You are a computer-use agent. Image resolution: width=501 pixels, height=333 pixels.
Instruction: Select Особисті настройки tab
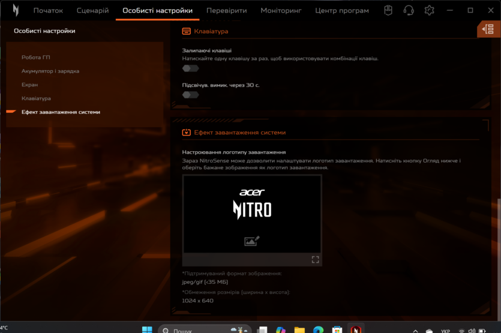158,11
